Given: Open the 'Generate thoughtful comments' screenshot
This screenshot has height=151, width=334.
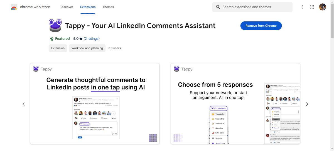Looking at the screenshot, I should click(95, 103).
